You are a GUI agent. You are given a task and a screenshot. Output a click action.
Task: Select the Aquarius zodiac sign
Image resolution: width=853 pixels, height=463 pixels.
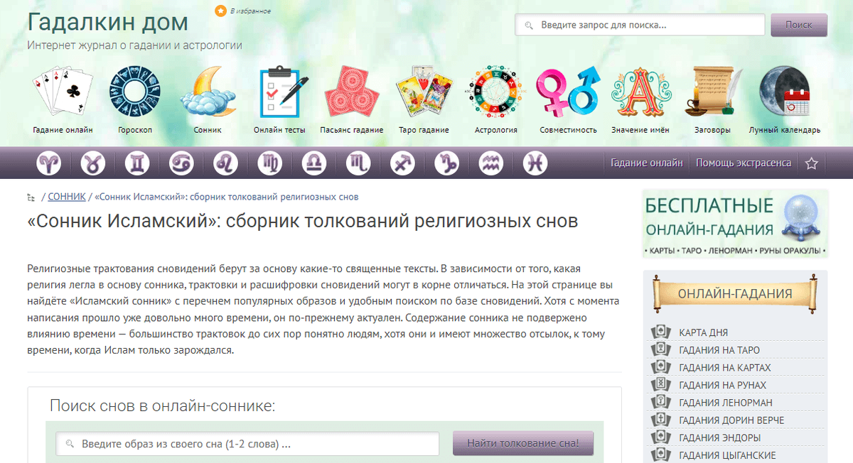pyautogui.click(x=491, y=163)
